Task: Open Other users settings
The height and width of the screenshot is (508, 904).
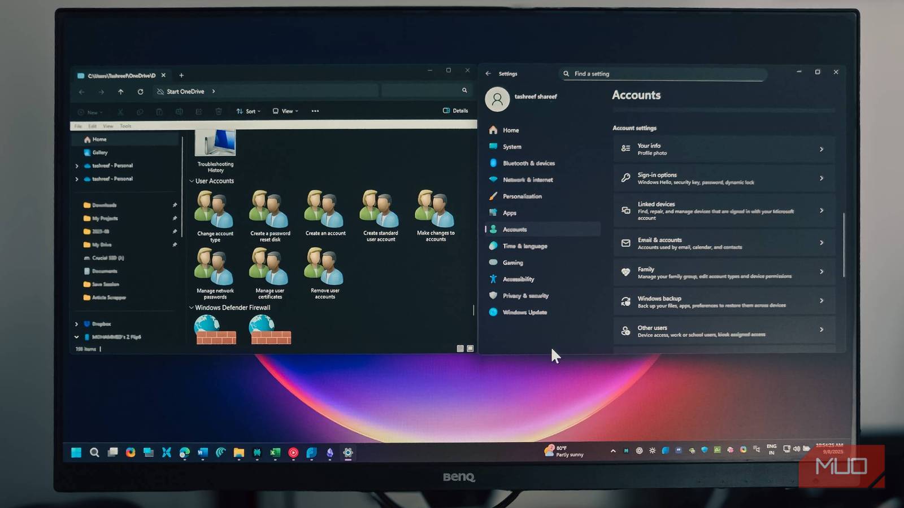Action: coord(724,331)
